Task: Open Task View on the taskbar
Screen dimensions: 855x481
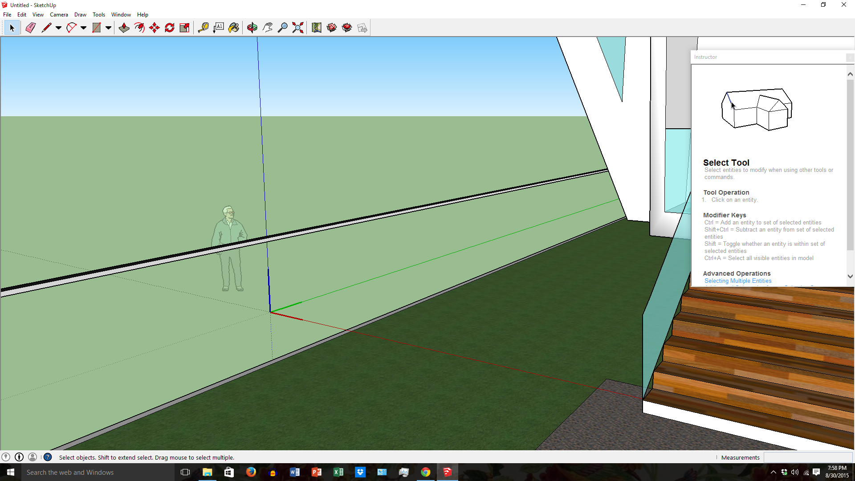Action: [185, 472]
